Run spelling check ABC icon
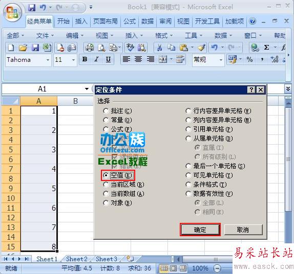The image size is (294, 274). point(130,48)
